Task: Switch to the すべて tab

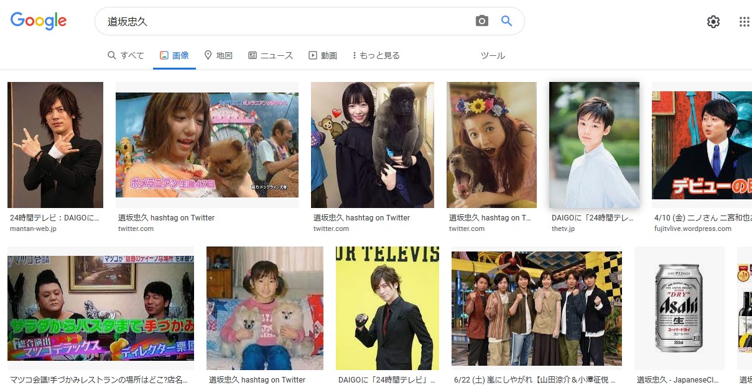Action: [126, 55]
